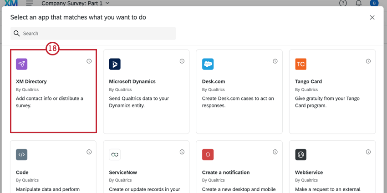Click the app Search field

pyautogui.click(x=93, y=34)
